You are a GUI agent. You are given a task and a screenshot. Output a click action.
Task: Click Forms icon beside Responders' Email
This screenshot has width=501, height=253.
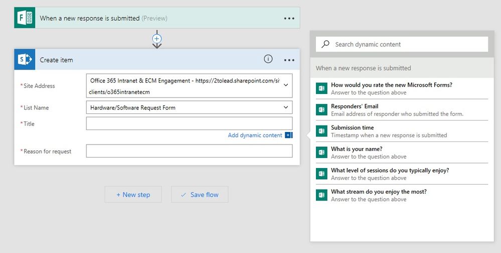pyautogui.click(x=321, y=109)
